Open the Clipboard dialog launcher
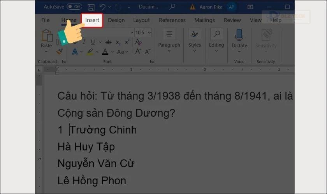Screen dimensions: 327x194 (64, 62)
